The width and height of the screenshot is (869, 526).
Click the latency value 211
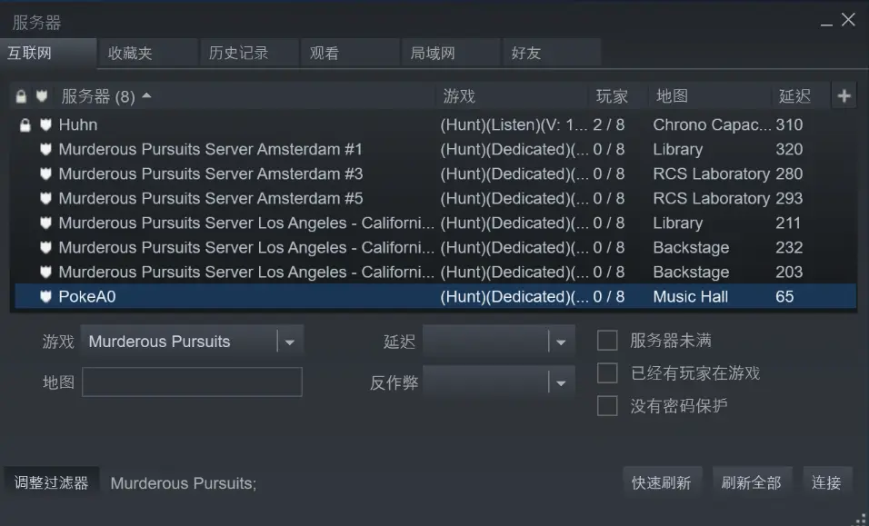point(788,223)
